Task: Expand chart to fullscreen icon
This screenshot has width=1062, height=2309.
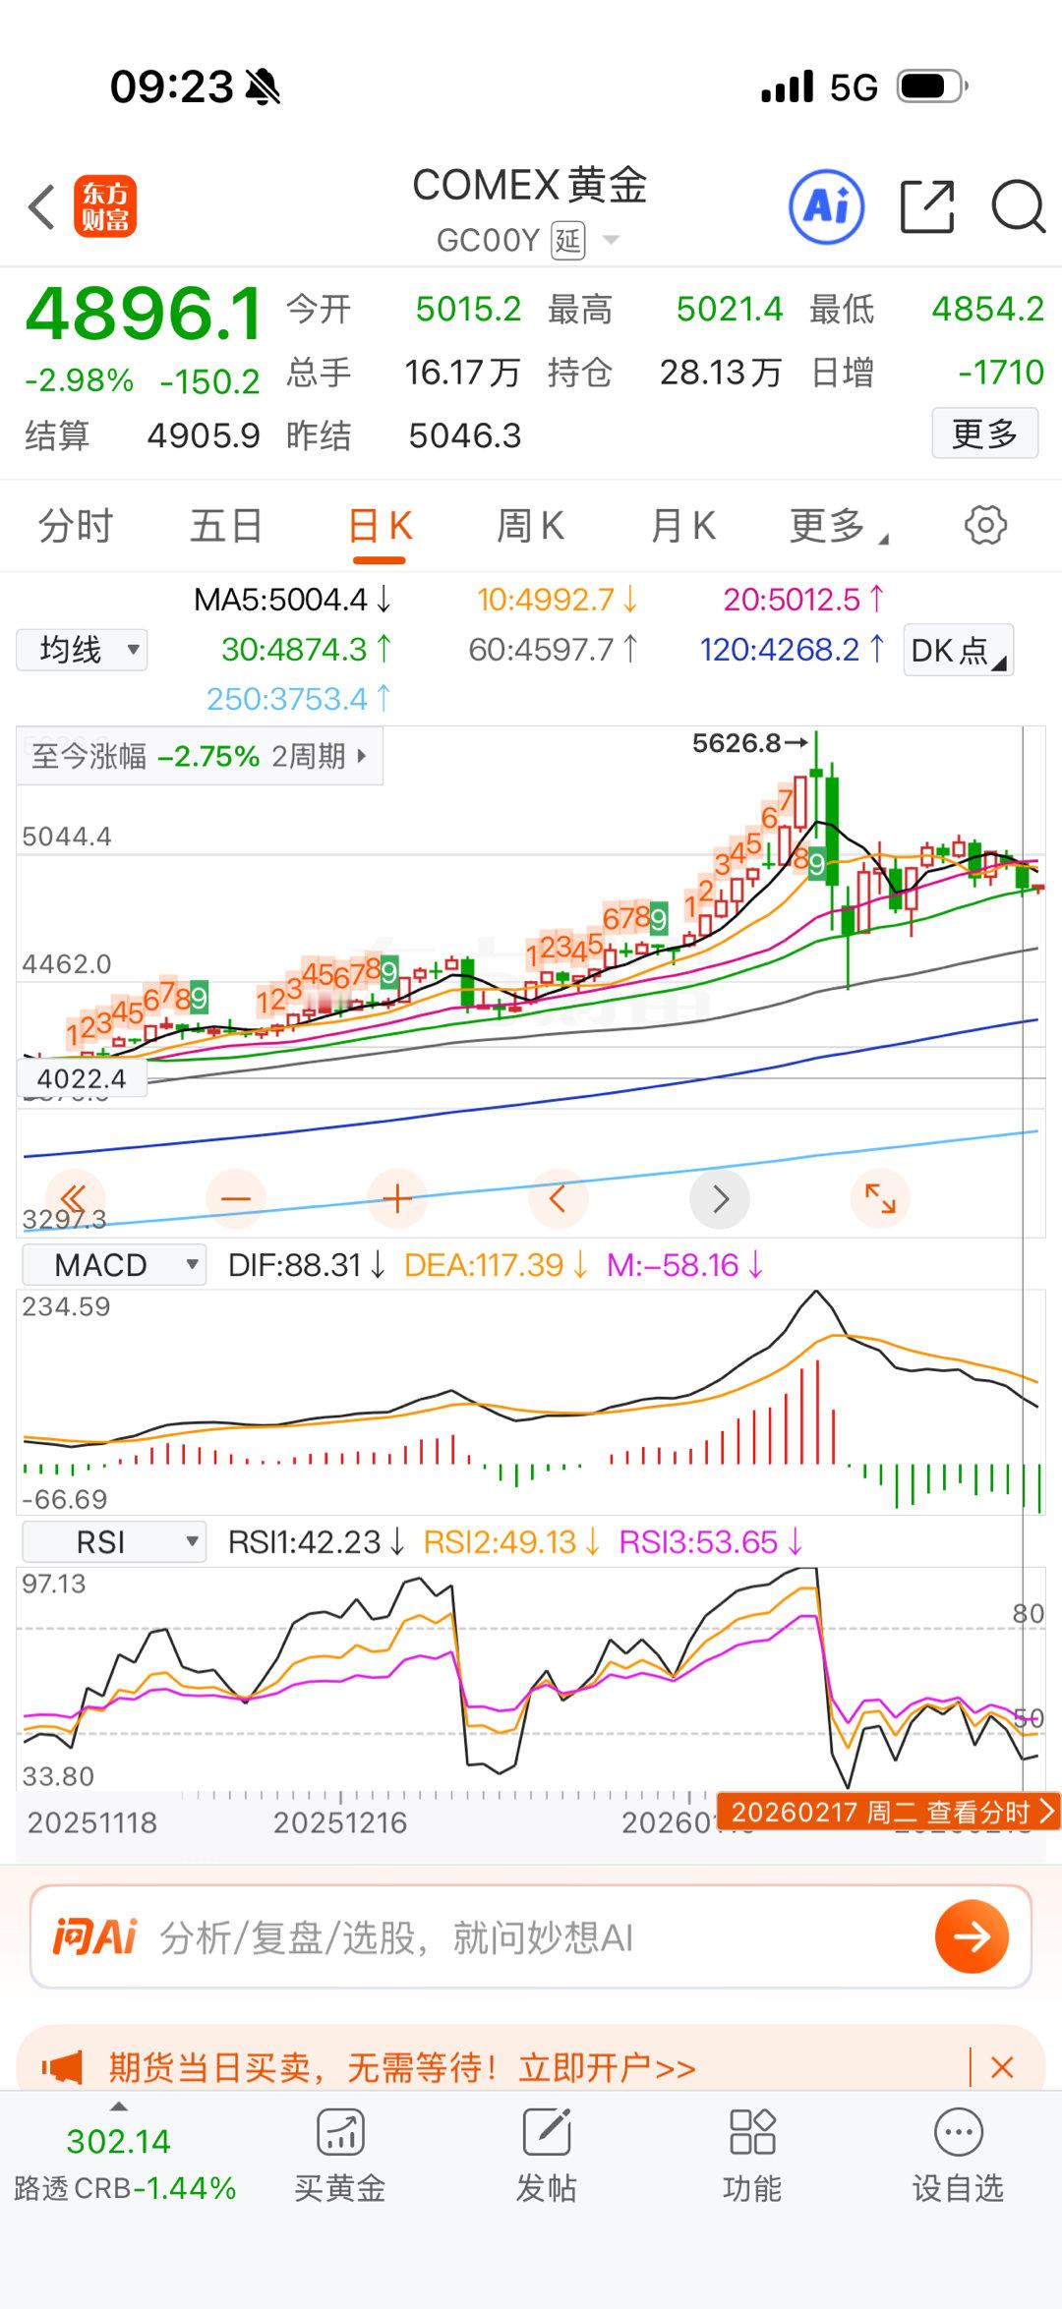Action: click(880, 1198)
